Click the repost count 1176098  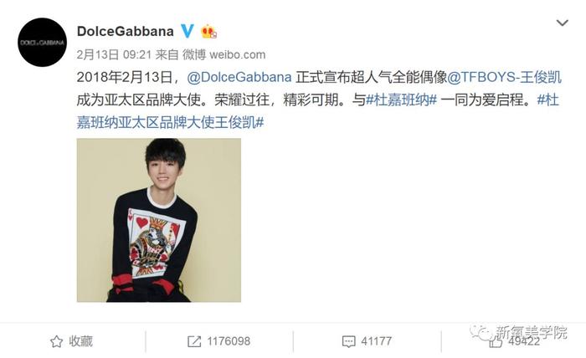point(229,341)
